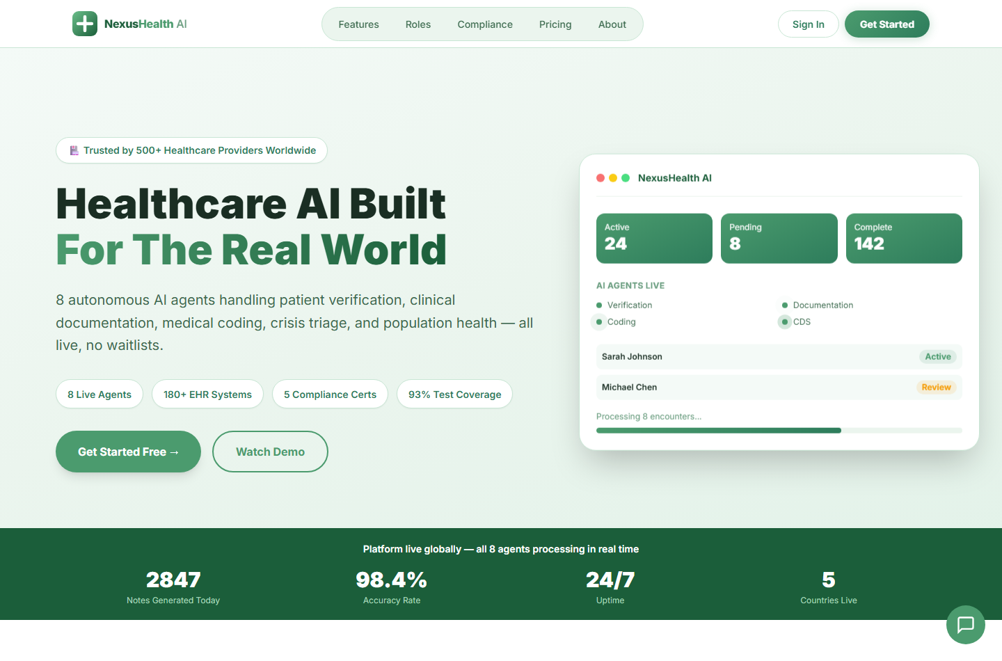Screen dimensions: 1002x661
Task: Click the Processing 8 encounters text
Action: click(x=649, y=417)
